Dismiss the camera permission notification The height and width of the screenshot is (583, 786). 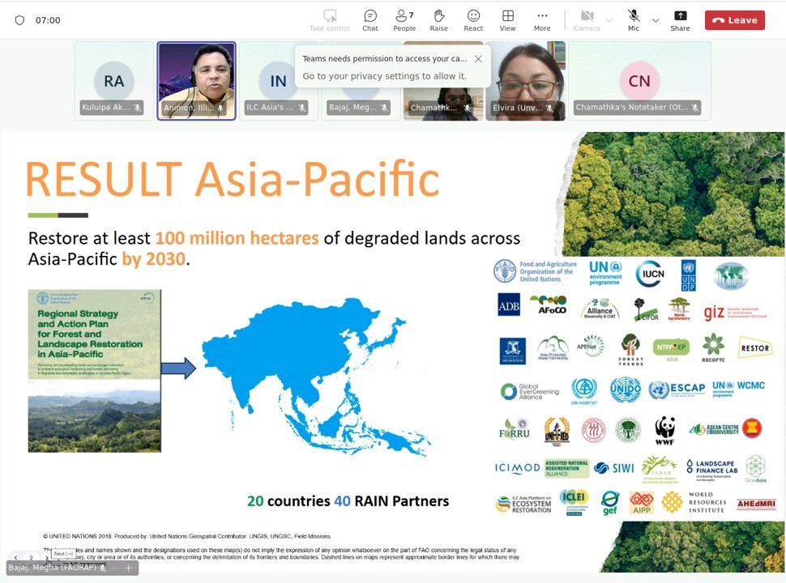click(x=478, y=58)
